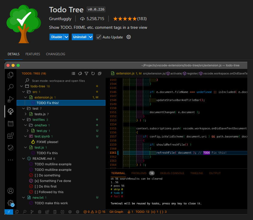Click the checked circle of Something I've done
The width and height of the screenshot is (253, 220).
(x=31, y=181)
